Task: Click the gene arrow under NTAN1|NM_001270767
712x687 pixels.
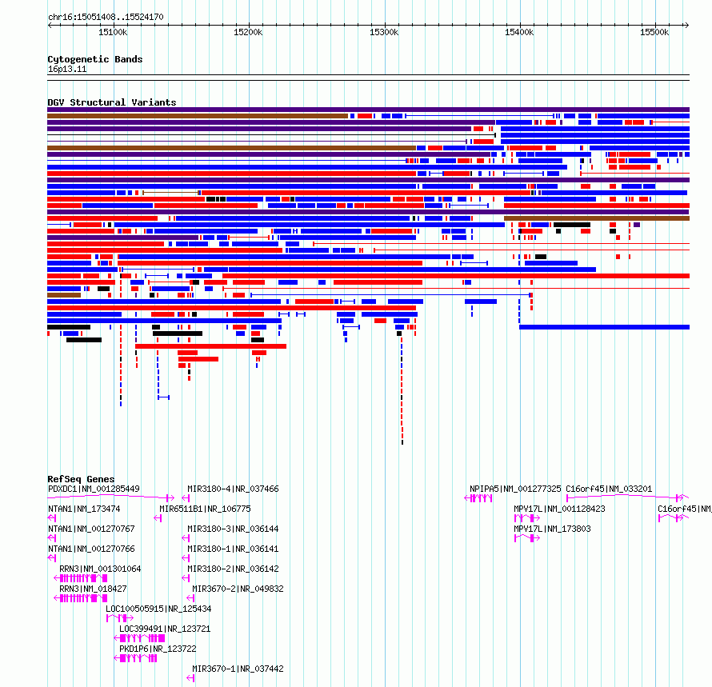Action: 52,538
